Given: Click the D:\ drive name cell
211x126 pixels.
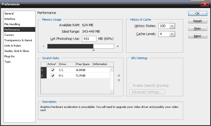Looking at the screenshot, I should click(61, 76).
